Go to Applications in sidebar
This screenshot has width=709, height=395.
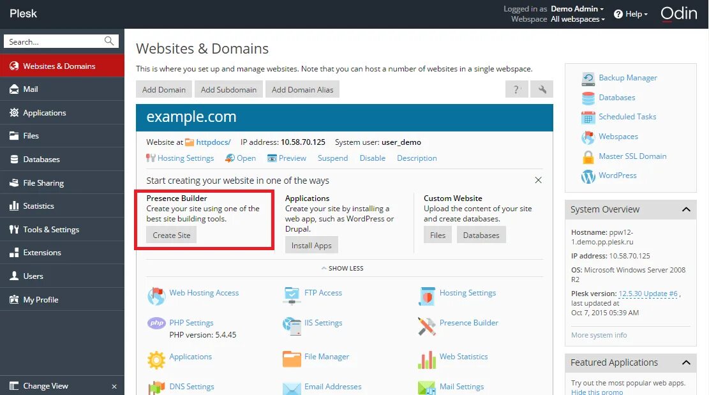(x=62, y=112)
